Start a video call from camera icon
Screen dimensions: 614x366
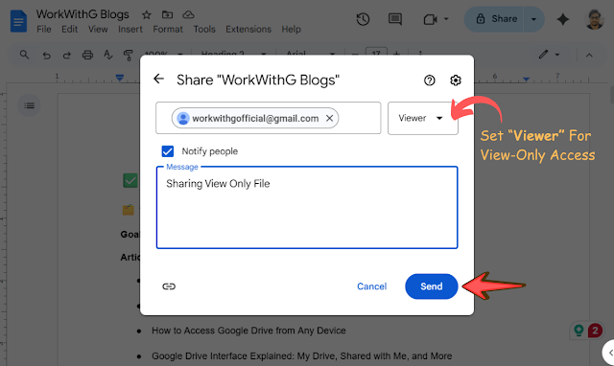(431, 19)
